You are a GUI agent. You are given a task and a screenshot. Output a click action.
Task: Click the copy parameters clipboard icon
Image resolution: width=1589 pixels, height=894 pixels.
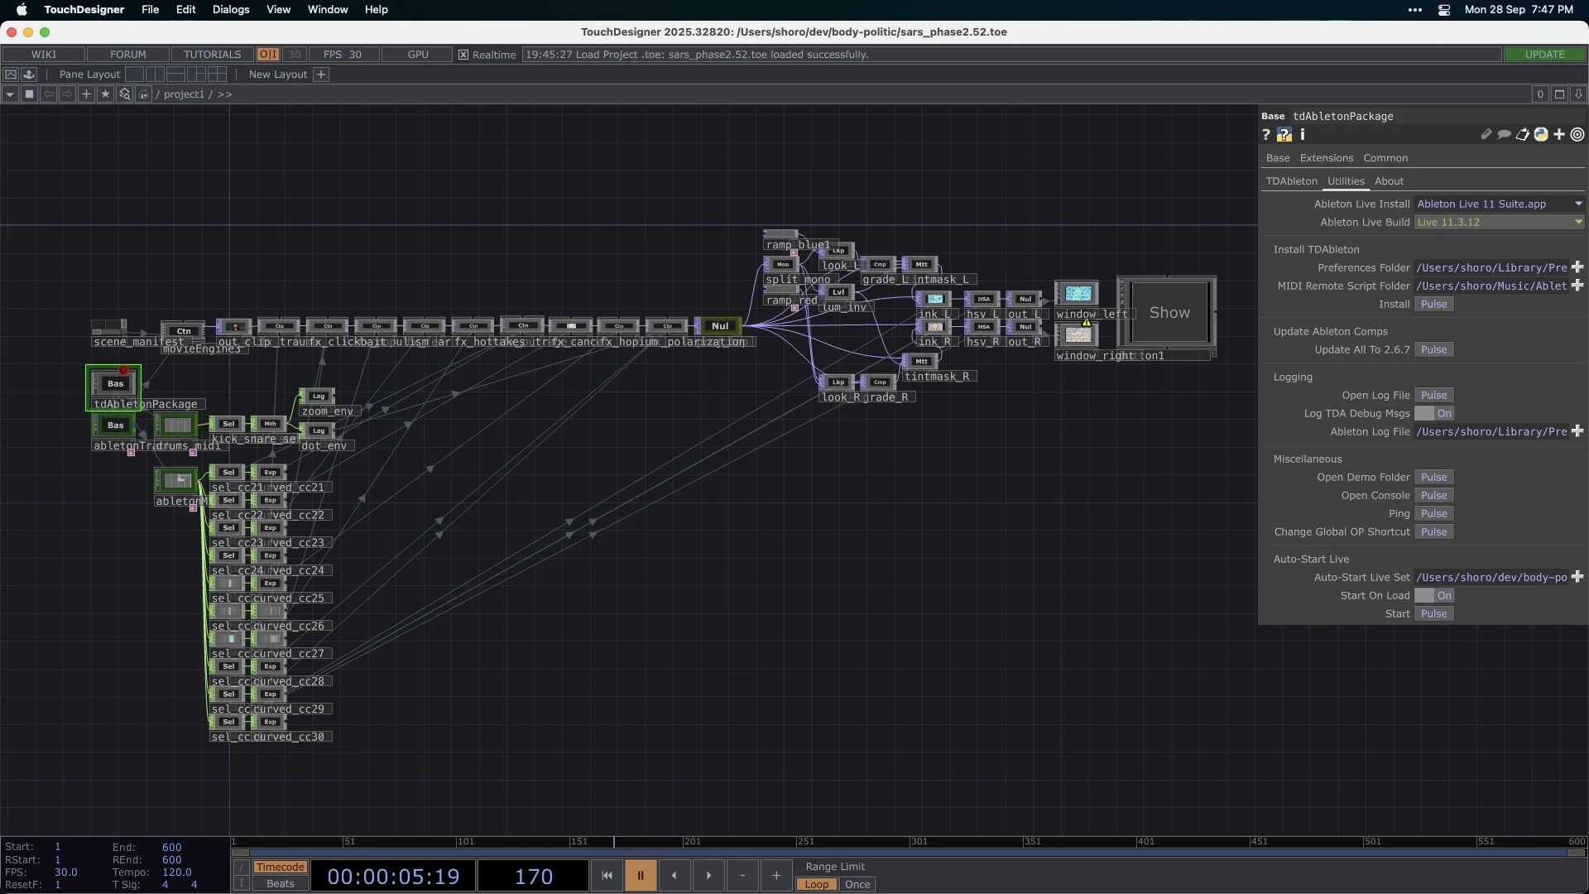(x=1522, y=134)
